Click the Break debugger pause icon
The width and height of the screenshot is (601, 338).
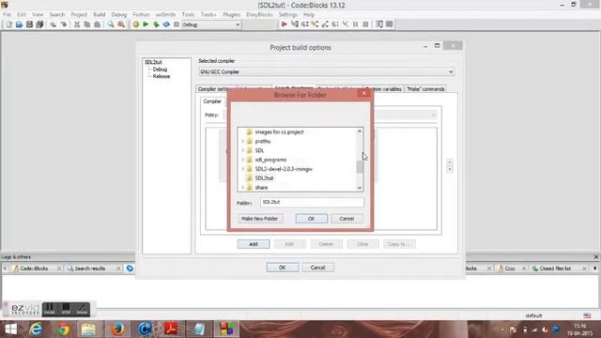click(x=356, y=24)
